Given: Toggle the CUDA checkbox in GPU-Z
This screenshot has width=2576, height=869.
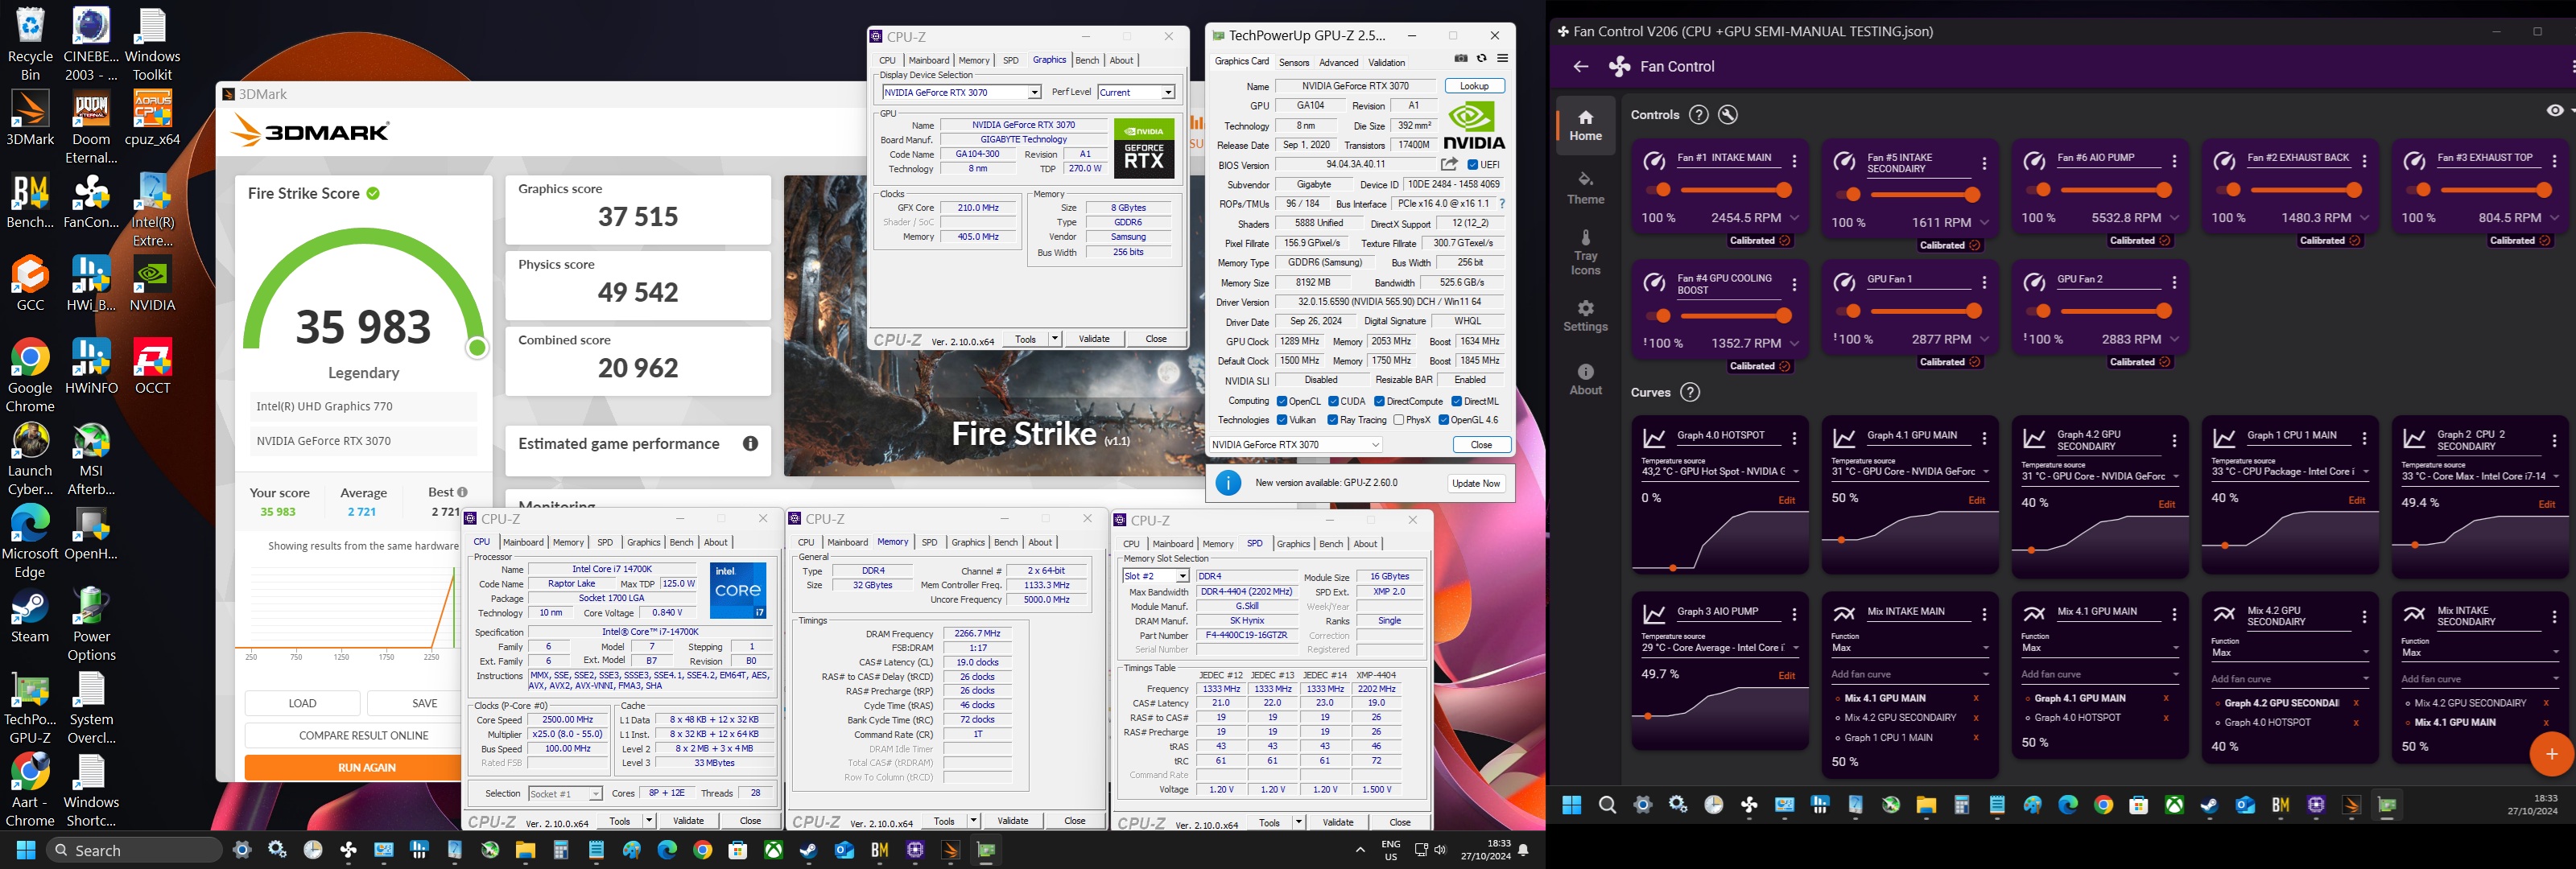Looking at the screenshot, I should (x=1333, y=401).
